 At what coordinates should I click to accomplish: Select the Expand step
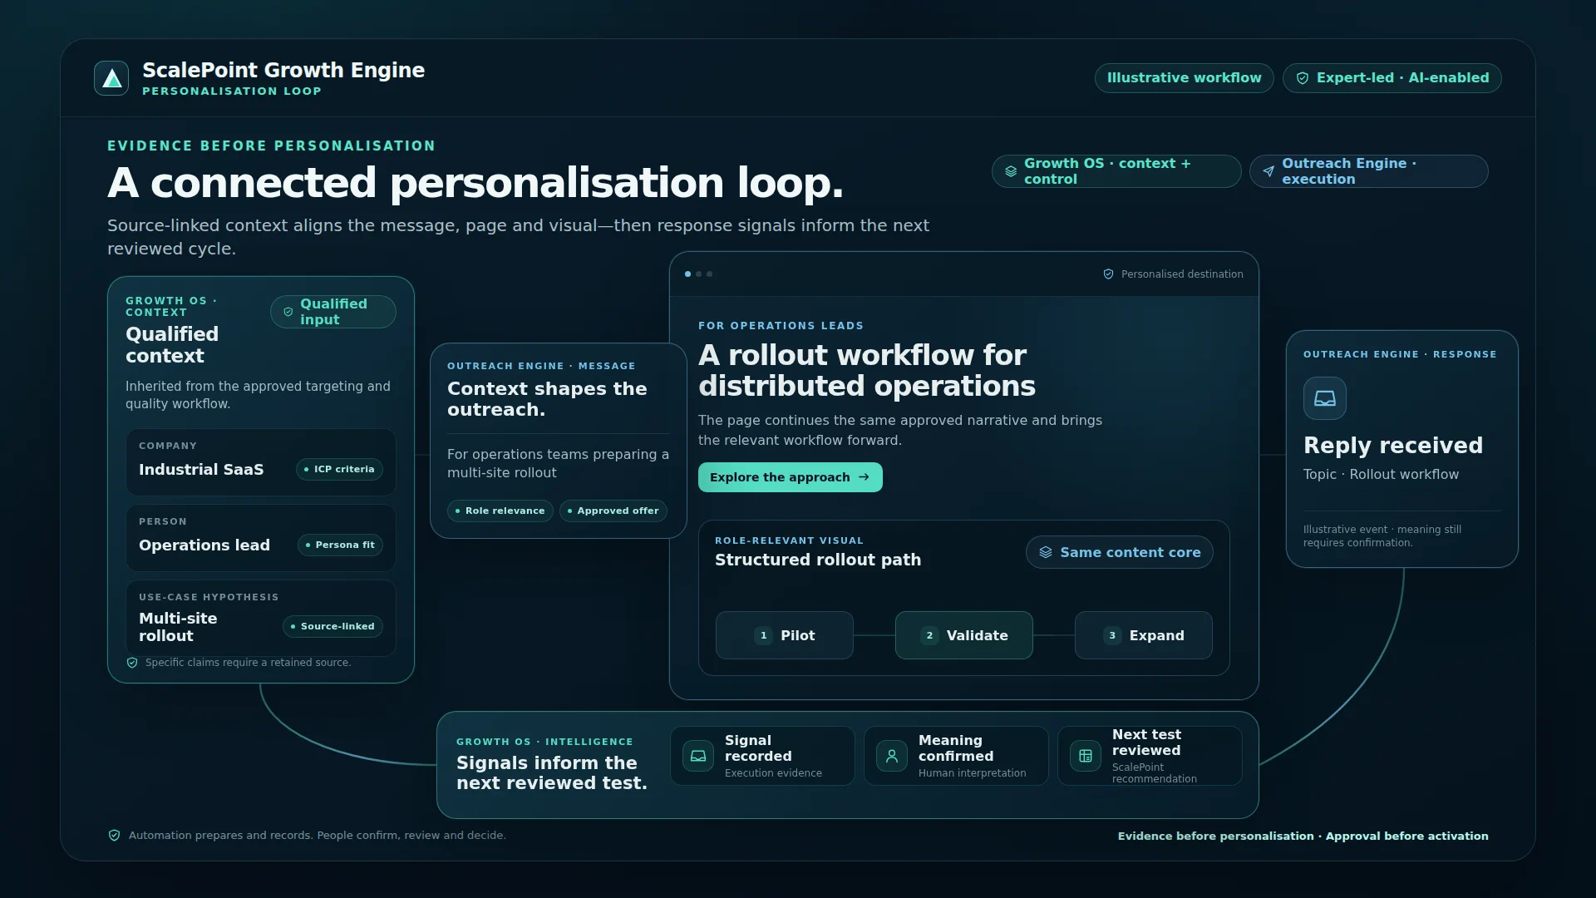coord(1144,635)
